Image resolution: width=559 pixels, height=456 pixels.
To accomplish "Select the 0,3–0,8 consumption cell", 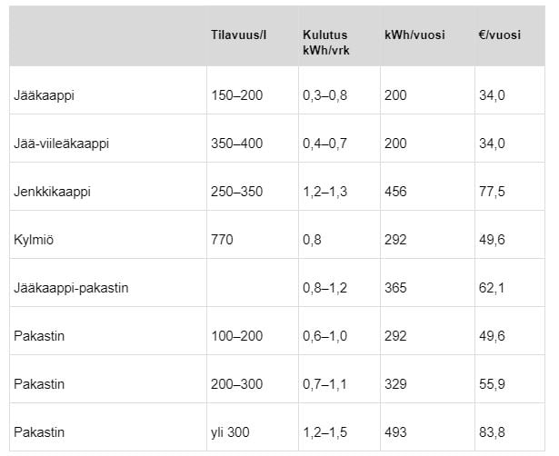I will tap(324, 95).
